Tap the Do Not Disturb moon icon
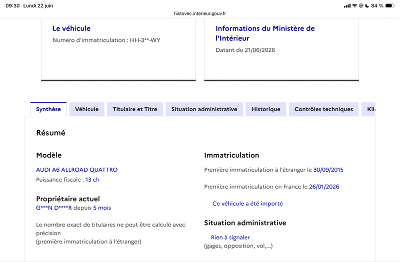 pos(367,5)
